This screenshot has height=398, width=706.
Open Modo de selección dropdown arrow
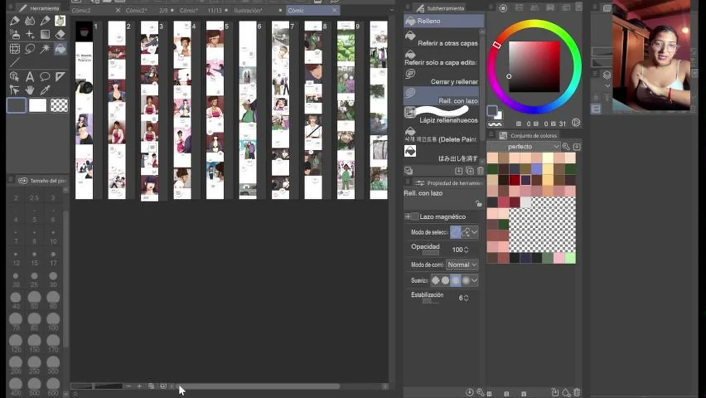click(475, 232)
